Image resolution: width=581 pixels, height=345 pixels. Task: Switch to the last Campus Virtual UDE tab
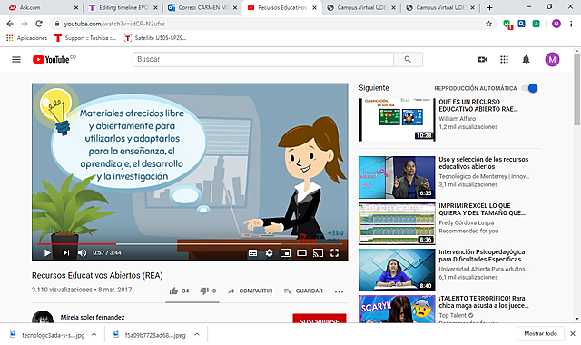click(x=440, y=7)
